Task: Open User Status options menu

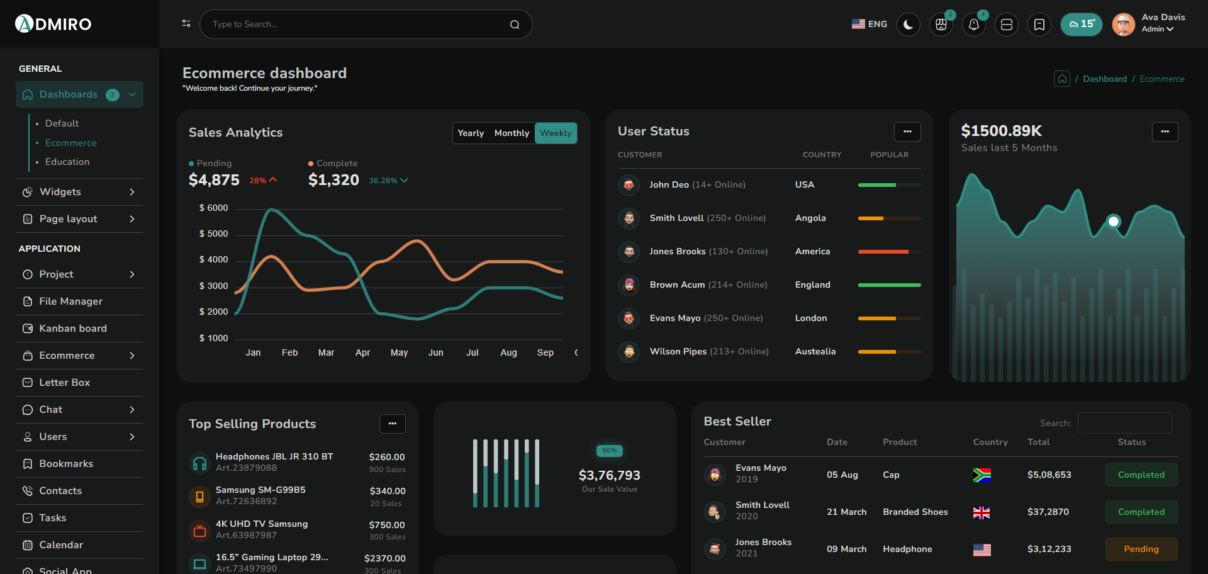Action: 907,132
